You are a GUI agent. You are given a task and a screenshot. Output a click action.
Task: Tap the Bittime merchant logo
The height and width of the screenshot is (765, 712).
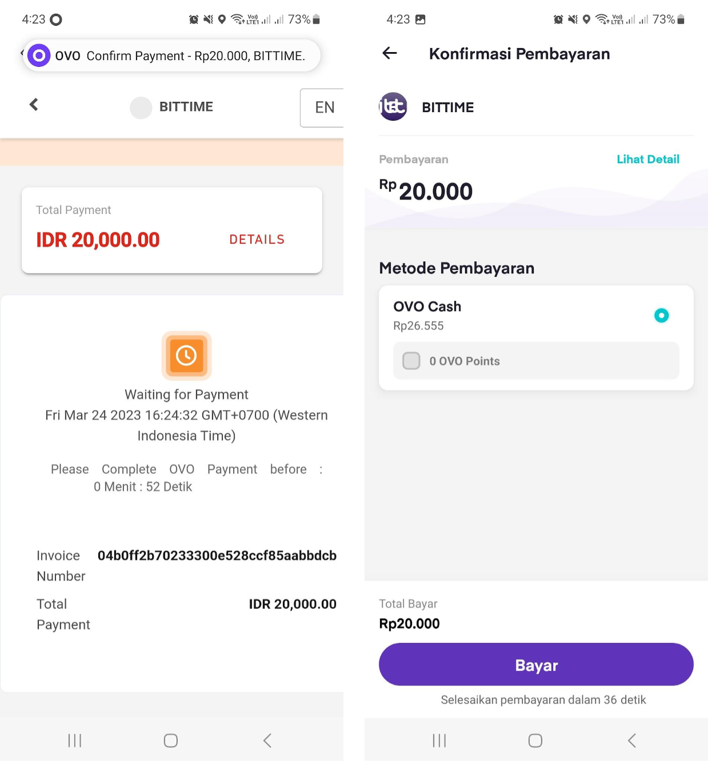pyautogui.click(x=393, y=107)
